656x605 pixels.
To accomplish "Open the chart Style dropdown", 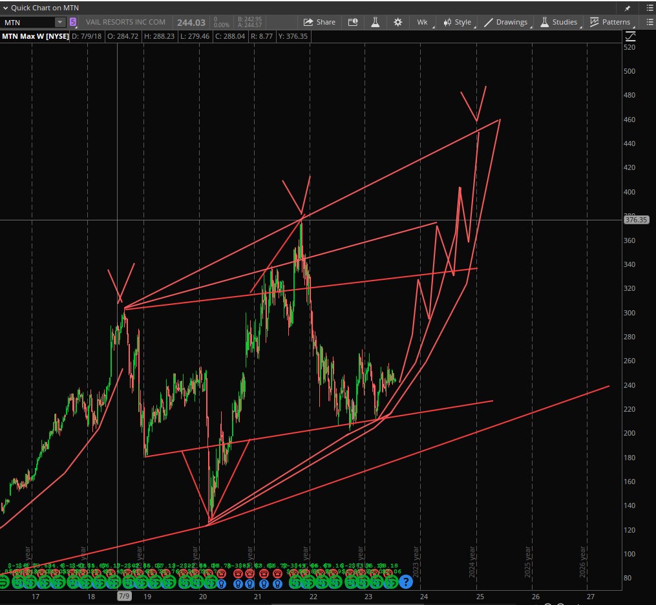I will tap(458, 22).
